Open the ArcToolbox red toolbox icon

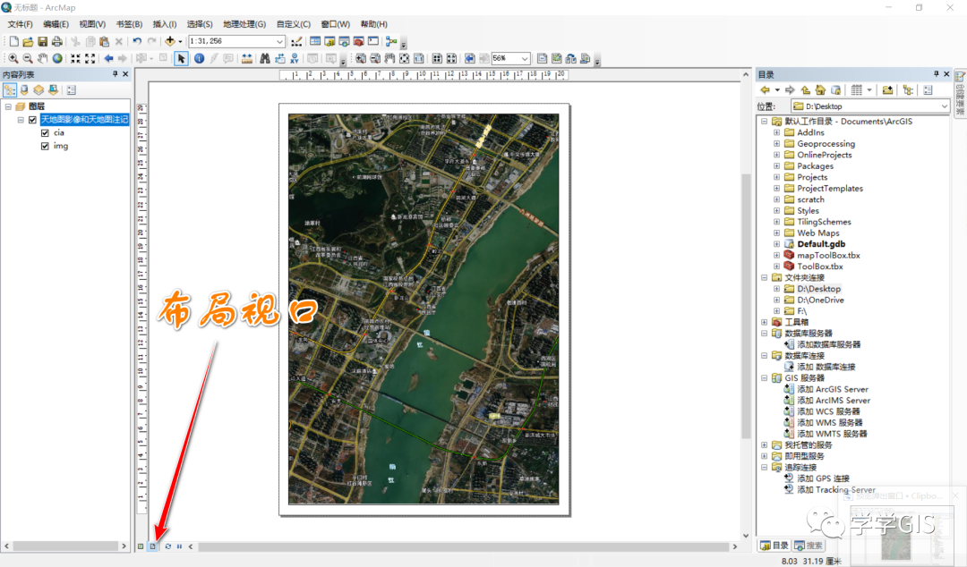[358, 41]
